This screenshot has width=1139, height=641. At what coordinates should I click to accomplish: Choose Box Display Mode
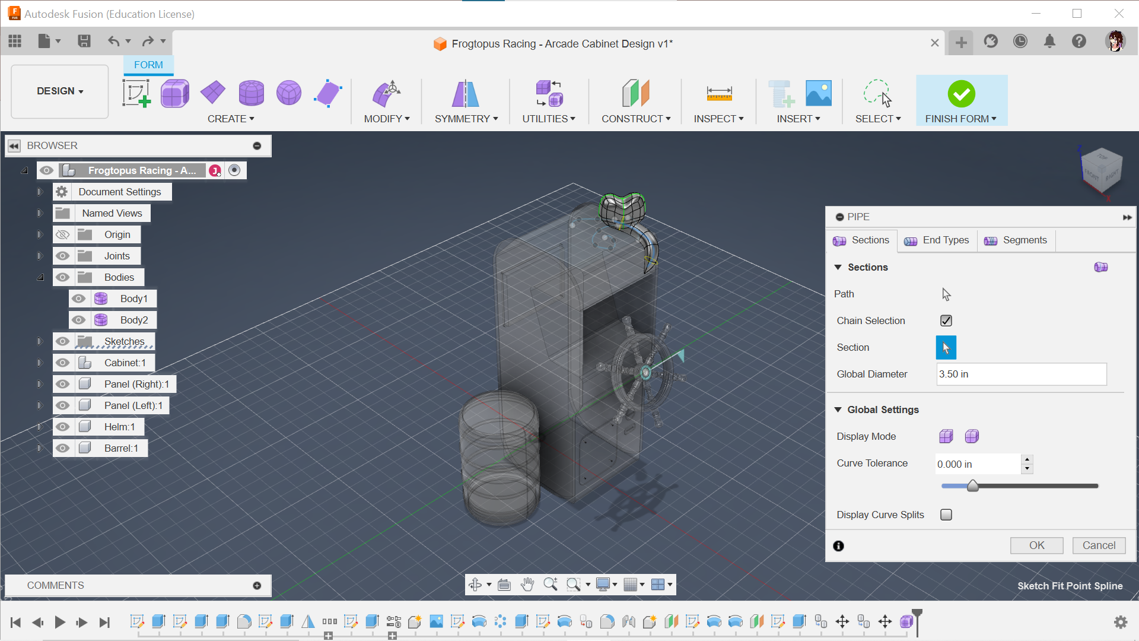(x=946, y=436)
